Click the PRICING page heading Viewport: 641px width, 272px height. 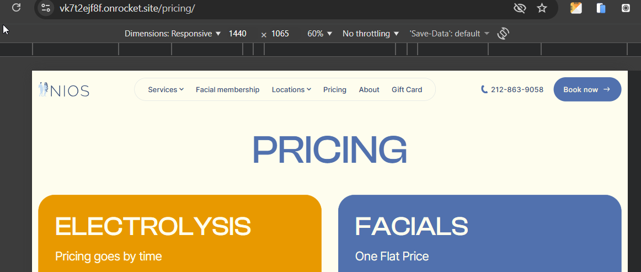pos(329,150)
